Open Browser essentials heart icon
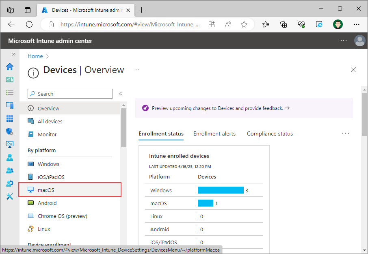The width and height of the screenshot is (368, 254). click(x=301, y=24)
